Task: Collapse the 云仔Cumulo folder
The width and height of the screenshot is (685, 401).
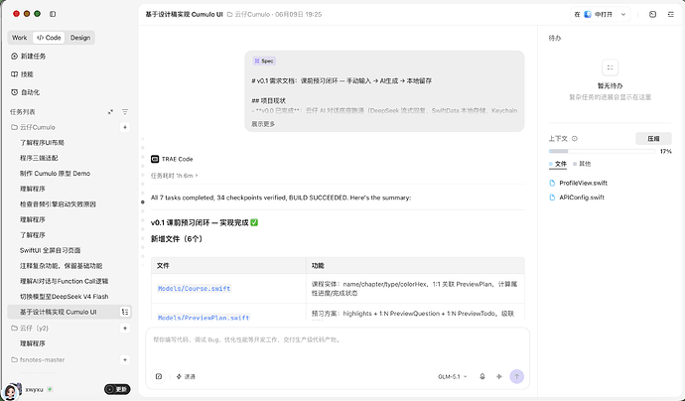Action: (x=33, y=127)
